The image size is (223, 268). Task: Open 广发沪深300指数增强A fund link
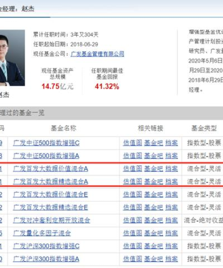coord(46,259)
